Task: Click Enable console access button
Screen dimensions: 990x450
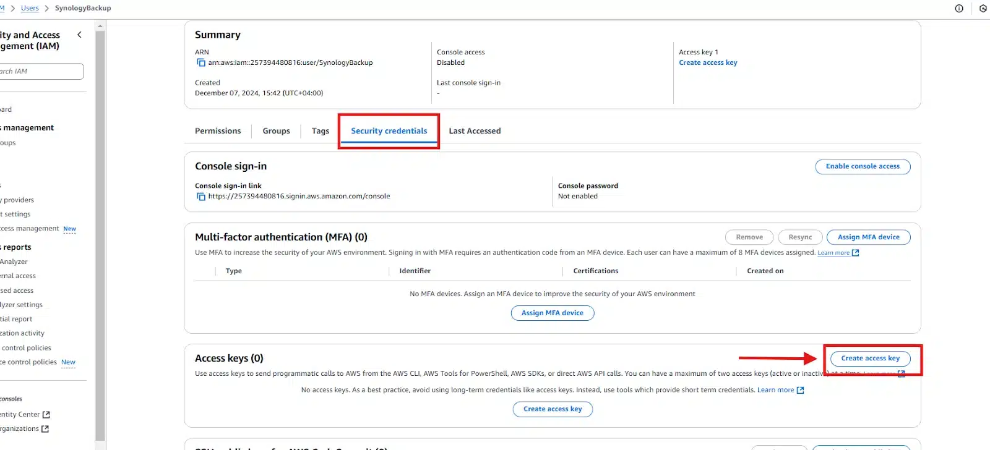Action: pyautogui.click(x=863, y=166)
